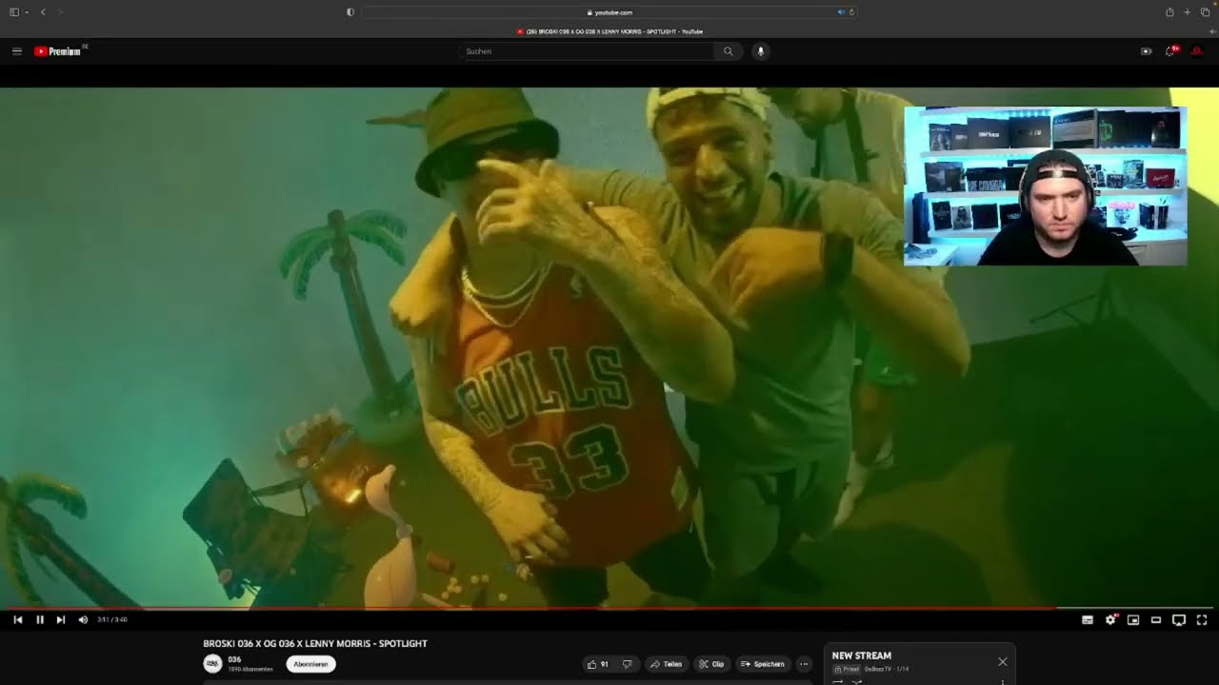The width and height of the screenshot is (1219, 685).
Task: Open the NEW STREAM playlist title
Action: click(862, 656)
